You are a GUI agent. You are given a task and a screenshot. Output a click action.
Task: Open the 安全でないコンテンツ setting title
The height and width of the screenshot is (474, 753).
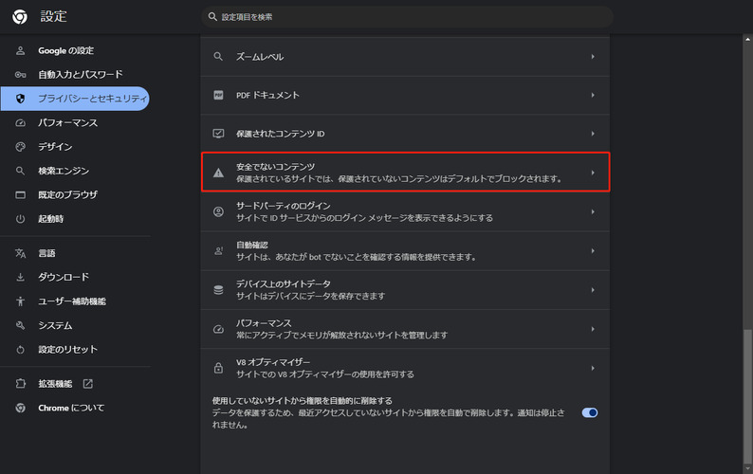(275, 167)
